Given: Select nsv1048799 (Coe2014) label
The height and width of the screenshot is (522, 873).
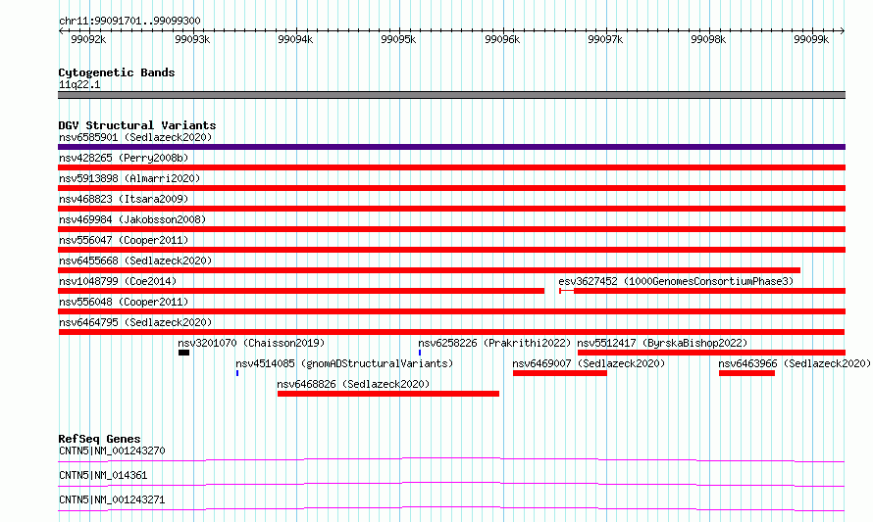Looking at the screenshot, I should (x=118, y=281).
